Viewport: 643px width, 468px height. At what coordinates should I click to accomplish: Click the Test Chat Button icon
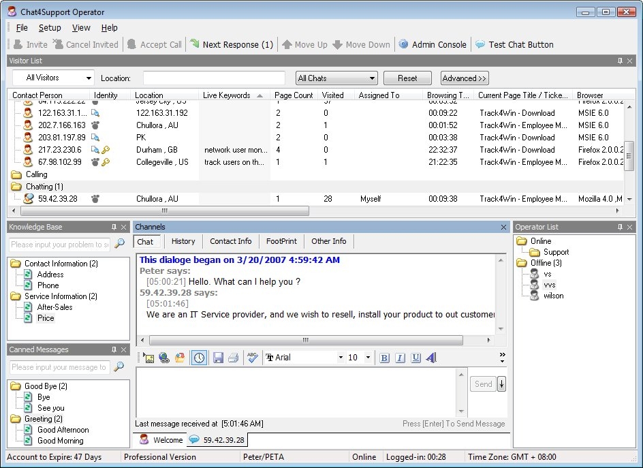(480, 44)
